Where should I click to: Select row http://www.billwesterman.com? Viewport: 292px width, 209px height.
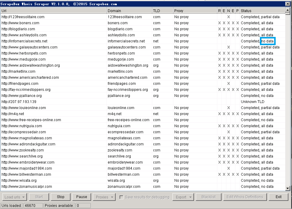point(143,174)
